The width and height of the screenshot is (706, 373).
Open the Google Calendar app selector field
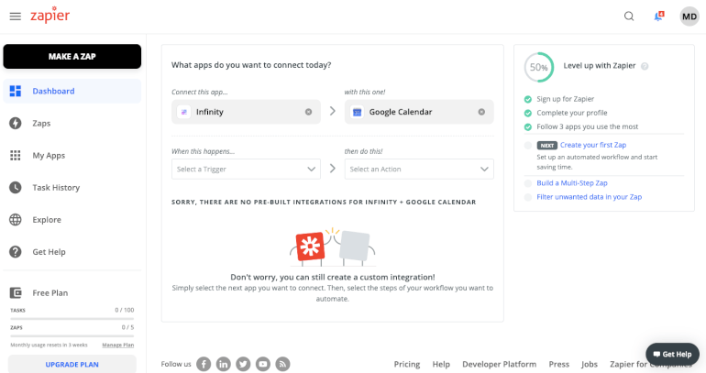[419, 112]
